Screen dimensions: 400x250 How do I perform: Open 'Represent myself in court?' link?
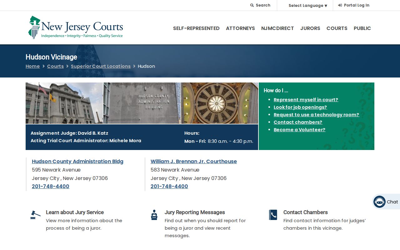306,100
